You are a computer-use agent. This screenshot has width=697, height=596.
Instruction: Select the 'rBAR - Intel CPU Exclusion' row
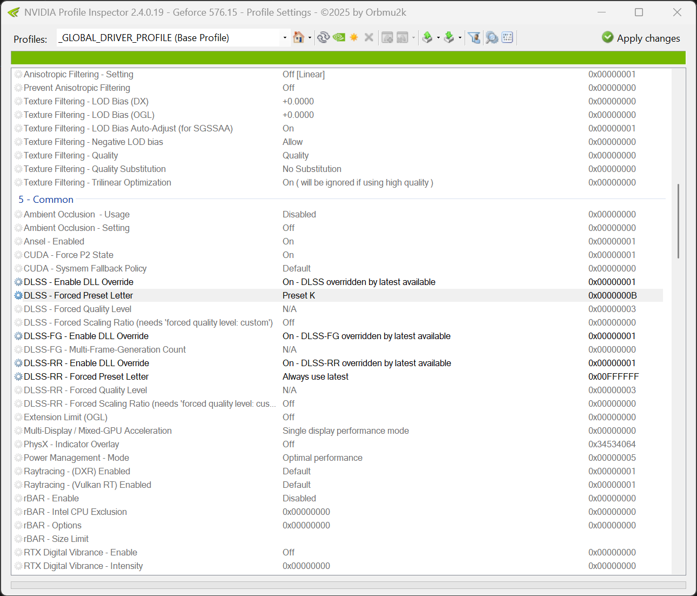(338, 512)
